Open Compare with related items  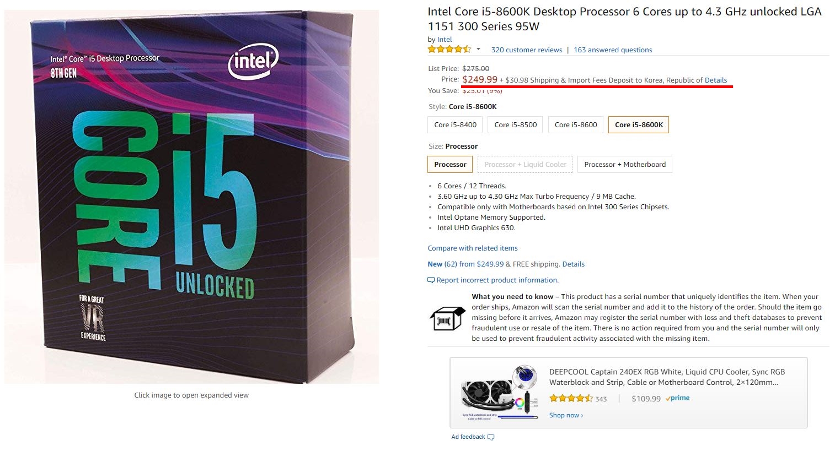click(473, 248)
